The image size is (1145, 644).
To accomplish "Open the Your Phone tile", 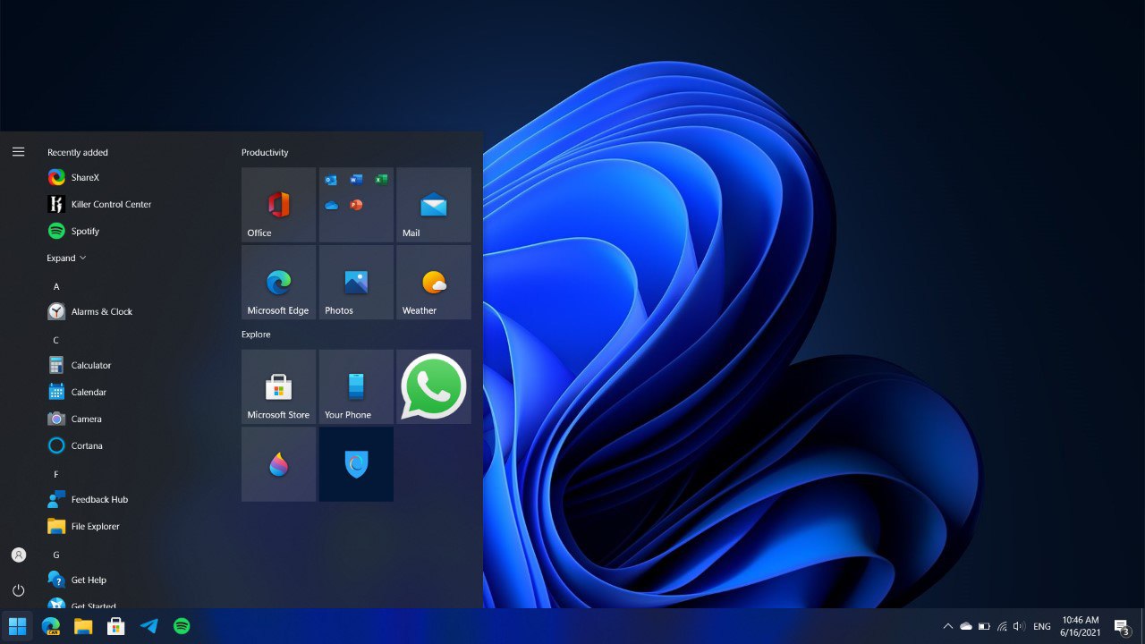I will coord(356,386).
